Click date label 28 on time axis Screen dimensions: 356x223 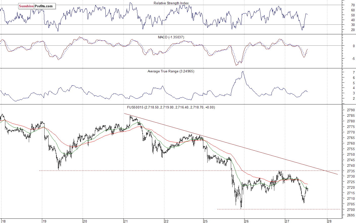tap(329, 221)
